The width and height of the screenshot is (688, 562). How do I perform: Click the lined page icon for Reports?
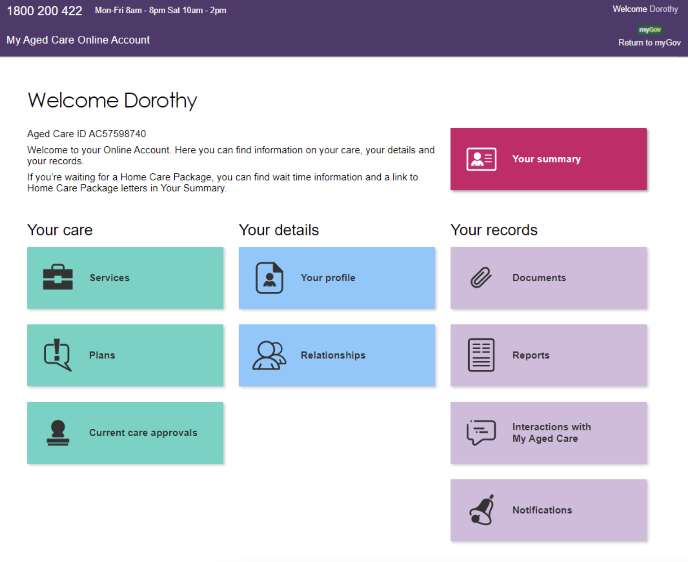click(x=481, y=355)
